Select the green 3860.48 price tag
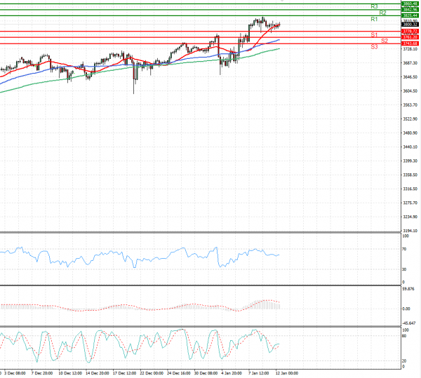The height and width of the screenshot is (378, 421). tap(410, 4)
